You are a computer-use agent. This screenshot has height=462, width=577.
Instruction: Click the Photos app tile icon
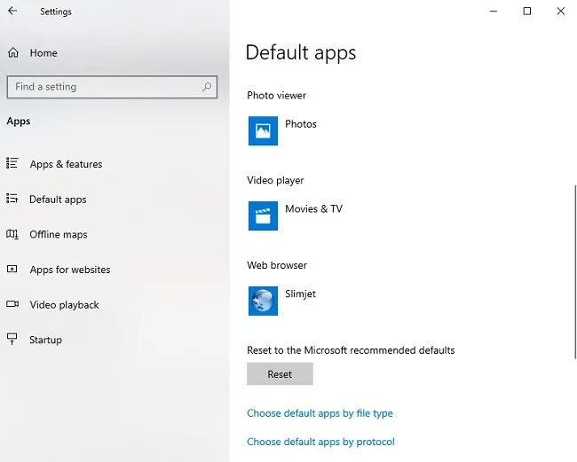pos(263,131)
